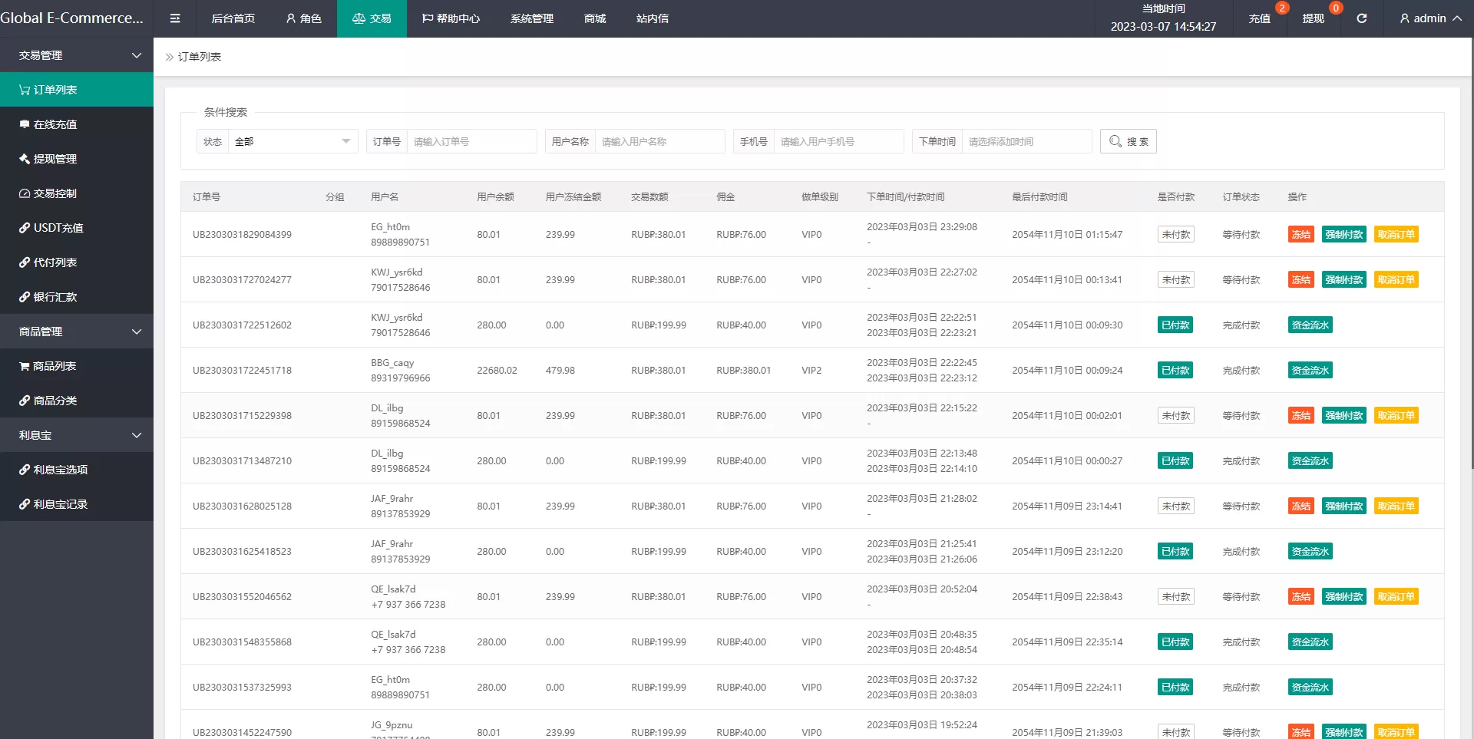Open the 系统管理 top menu
1474x739 pixels.
(531, 18)
